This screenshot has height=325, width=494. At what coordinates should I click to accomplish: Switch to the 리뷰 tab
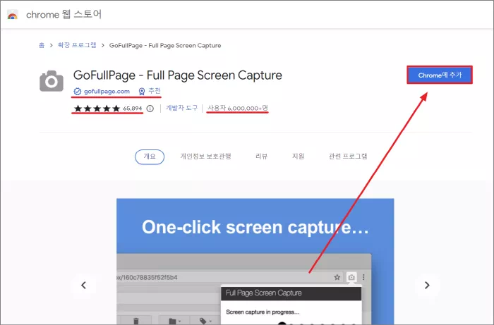click(x=262, y=157)
